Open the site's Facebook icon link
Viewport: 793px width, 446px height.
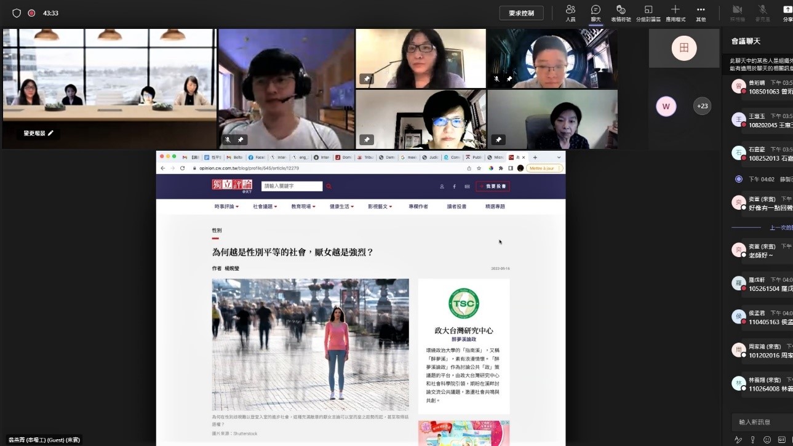click(455, 186)
